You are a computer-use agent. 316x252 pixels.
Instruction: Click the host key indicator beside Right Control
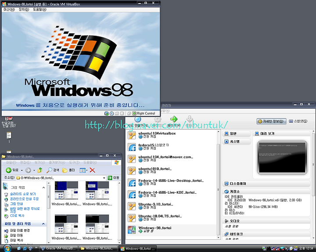coord(134,114)
